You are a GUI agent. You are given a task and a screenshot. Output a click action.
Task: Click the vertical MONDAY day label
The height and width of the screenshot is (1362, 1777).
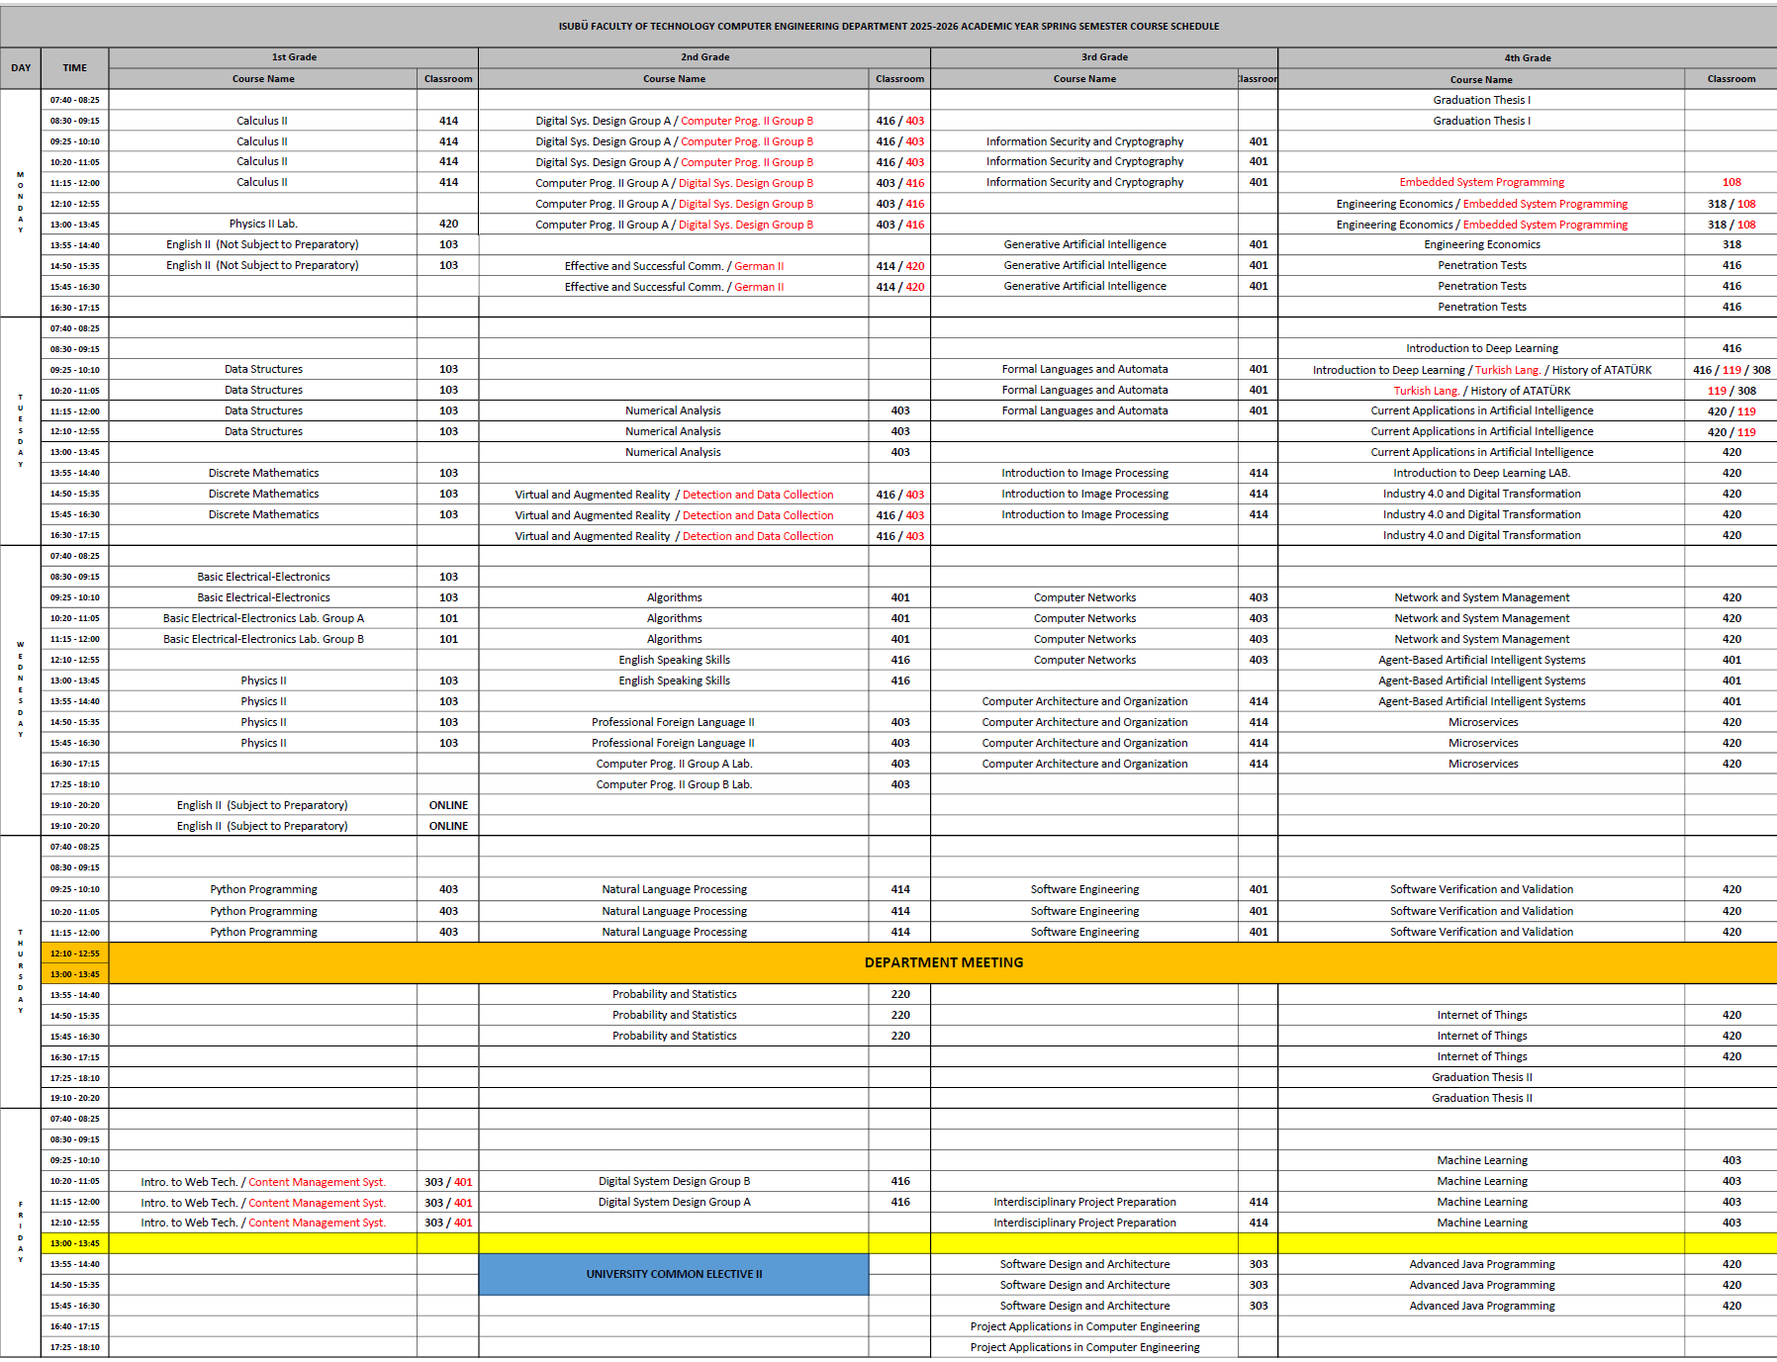click(21, 203)
